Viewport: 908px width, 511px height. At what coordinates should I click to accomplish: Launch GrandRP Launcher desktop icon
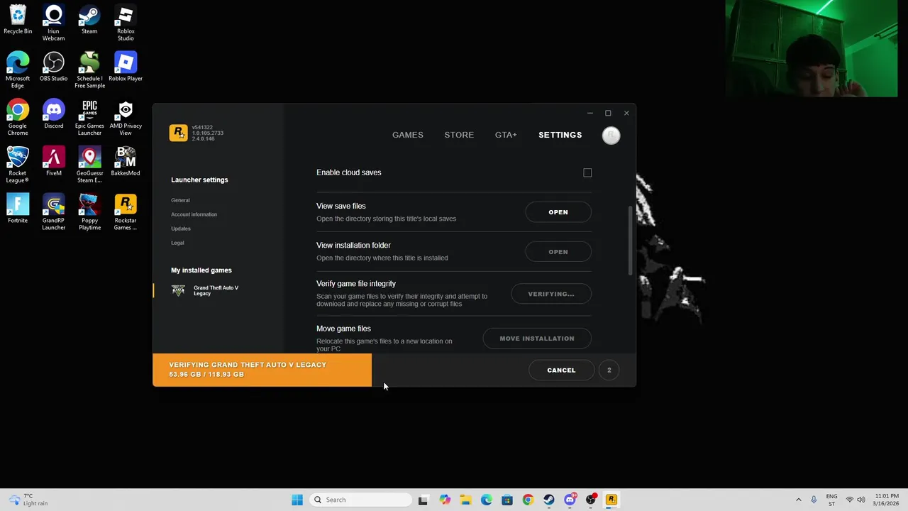coord(53,212)
